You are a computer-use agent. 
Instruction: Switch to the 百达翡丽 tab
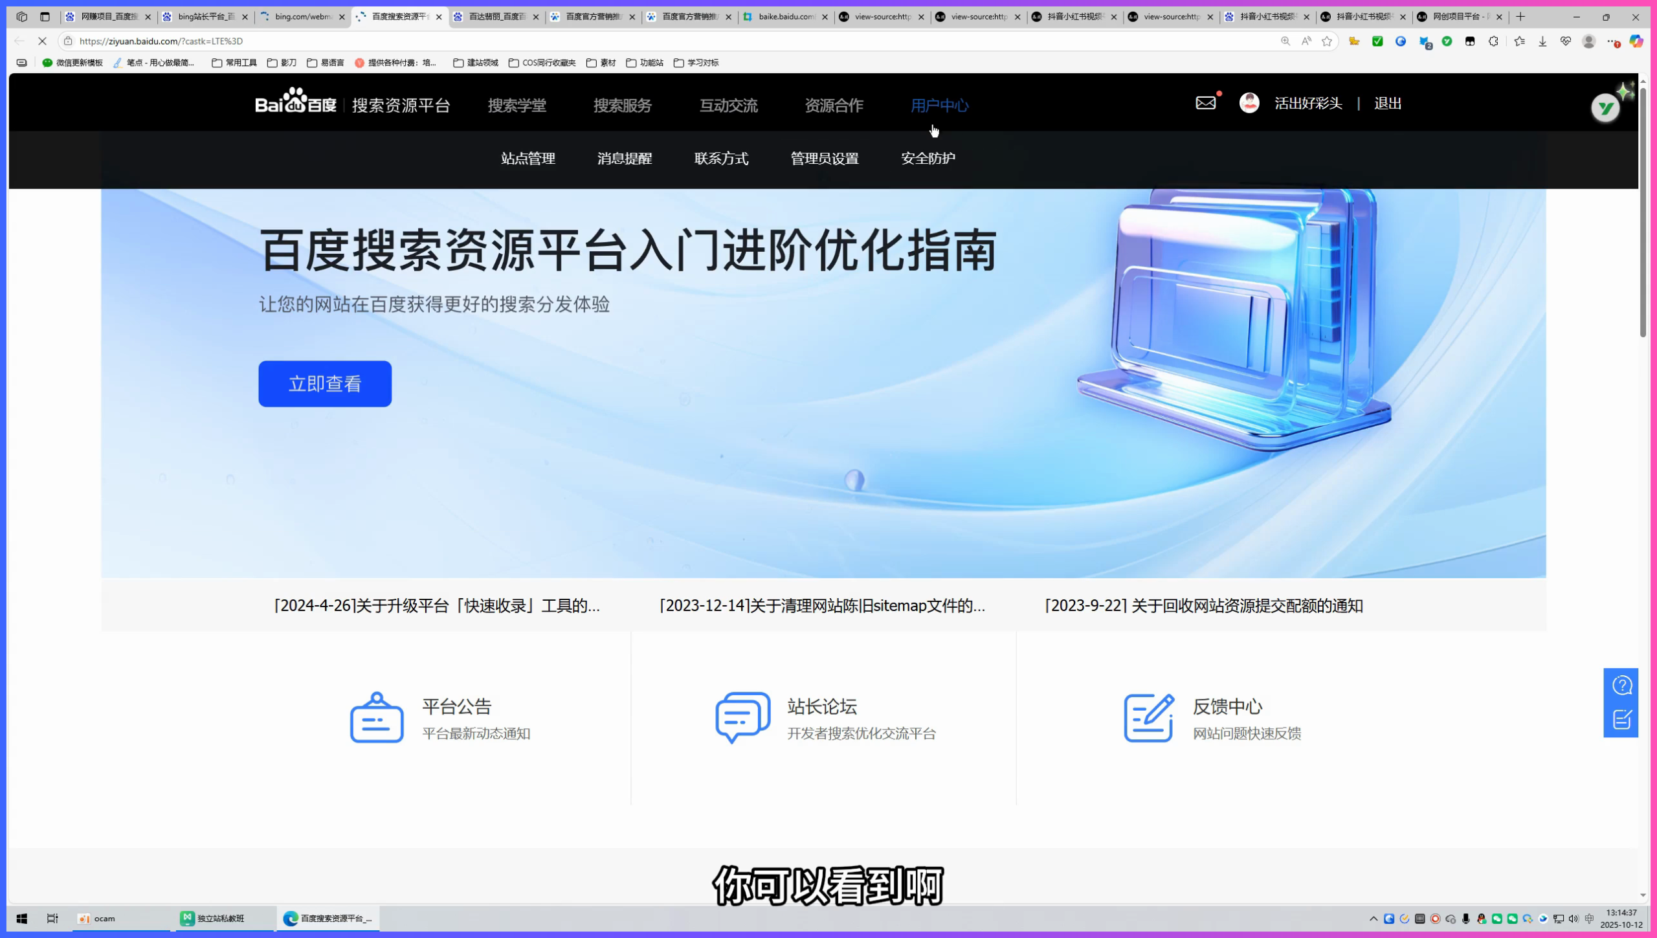point(496,16)
